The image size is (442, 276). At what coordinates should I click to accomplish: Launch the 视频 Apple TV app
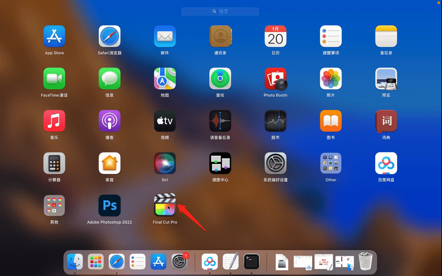point(165,121)
